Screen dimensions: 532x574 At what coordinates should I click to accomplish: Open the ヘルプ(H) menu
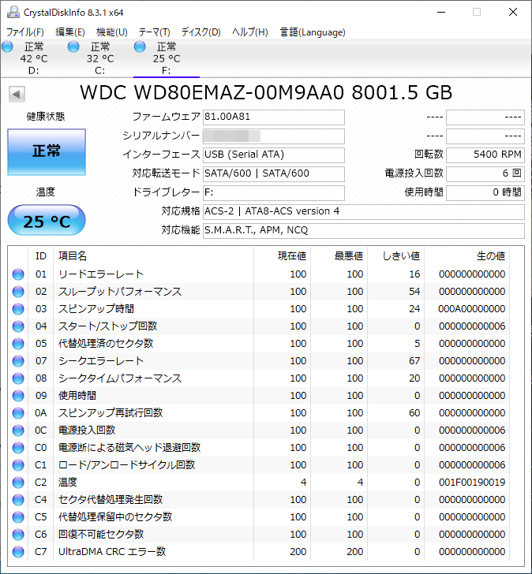pyautogui.click(x=250, y=32)
